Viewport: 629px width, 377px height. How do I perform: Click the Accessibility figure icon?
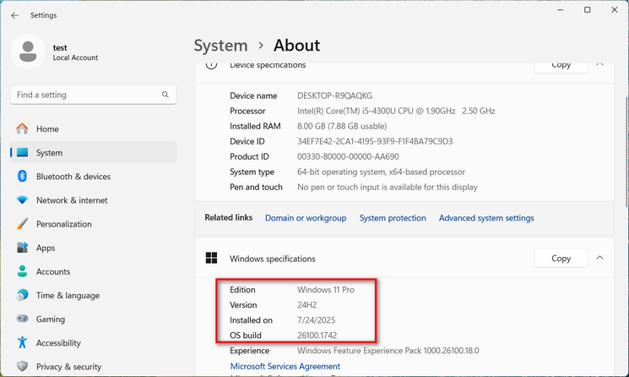[22, 343]
